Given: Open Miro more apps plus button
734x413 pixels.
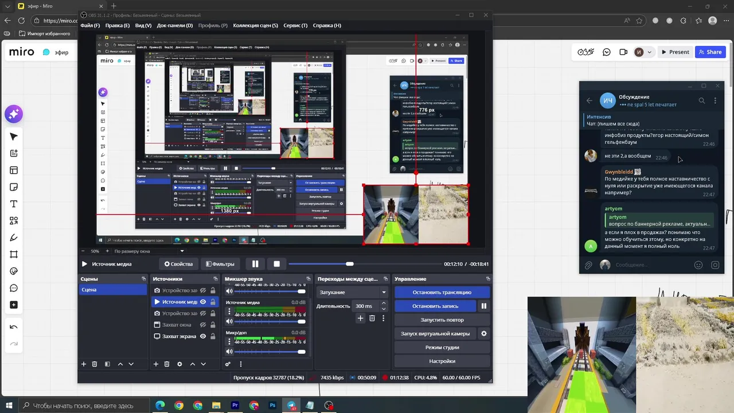Looking at the screenshot, I should pyautogui.click(x=14, y=305).
